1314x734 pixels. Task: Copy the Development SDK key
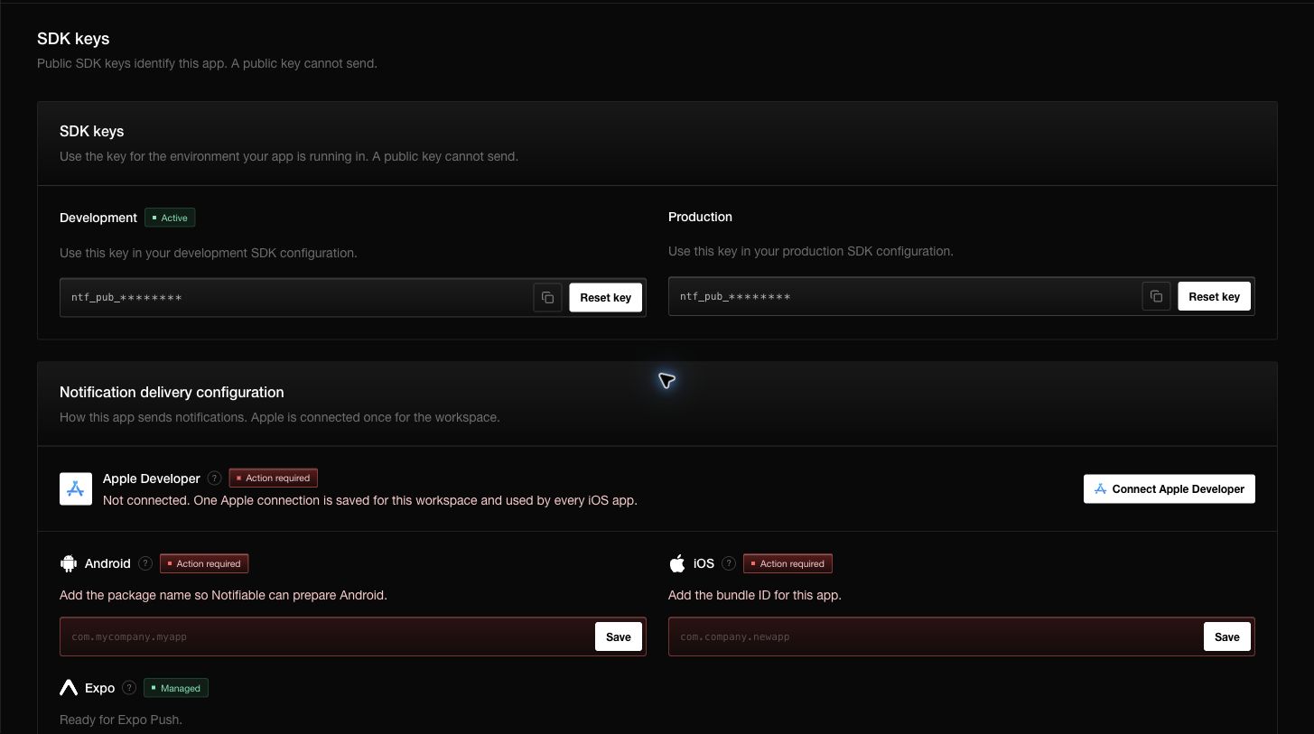click(547, 297)
